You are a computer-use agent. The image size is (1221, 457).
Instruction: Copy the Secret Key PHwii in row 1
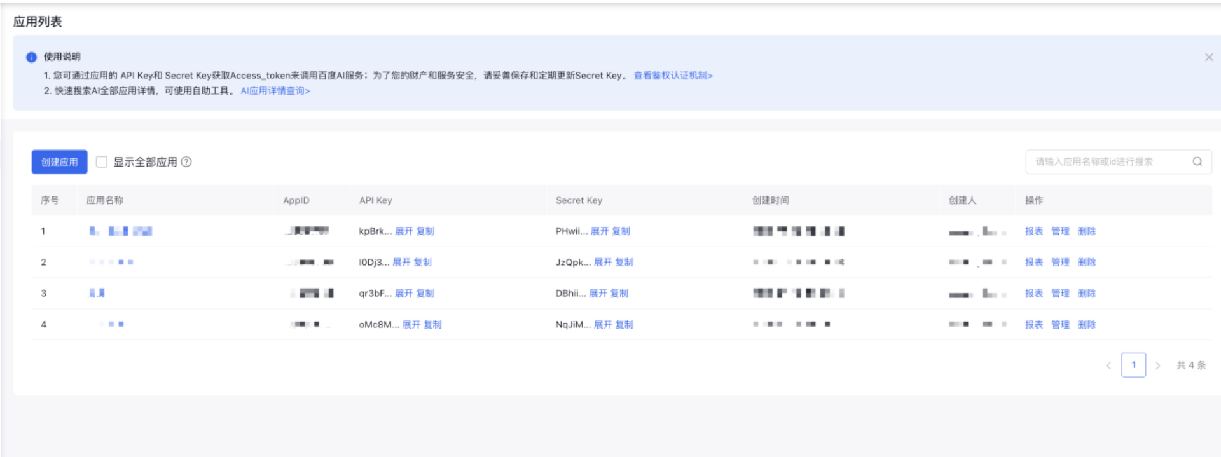point(621,231)
